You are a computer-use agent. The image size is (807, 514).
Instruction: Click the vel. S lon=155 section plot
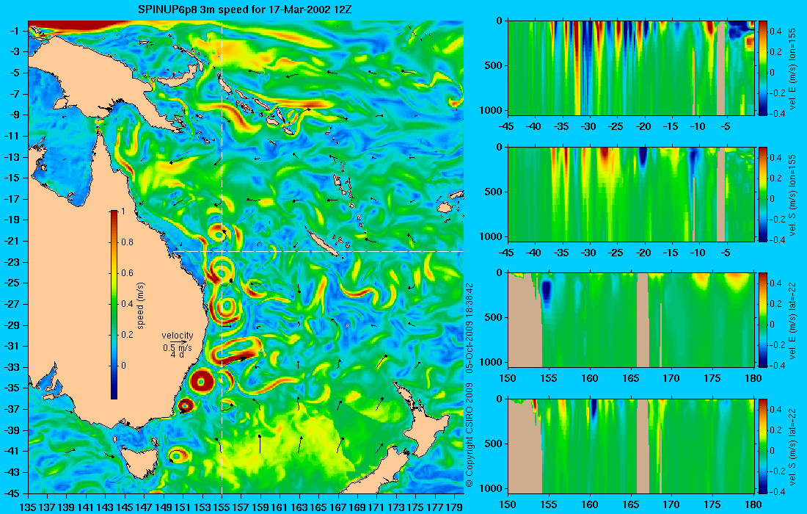click(x=631, y=194)
